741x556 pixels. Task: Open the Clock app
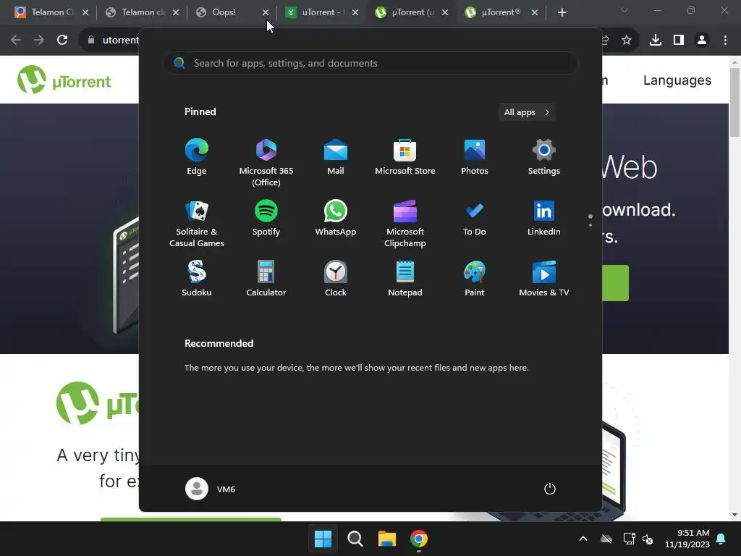coord(336,279)
